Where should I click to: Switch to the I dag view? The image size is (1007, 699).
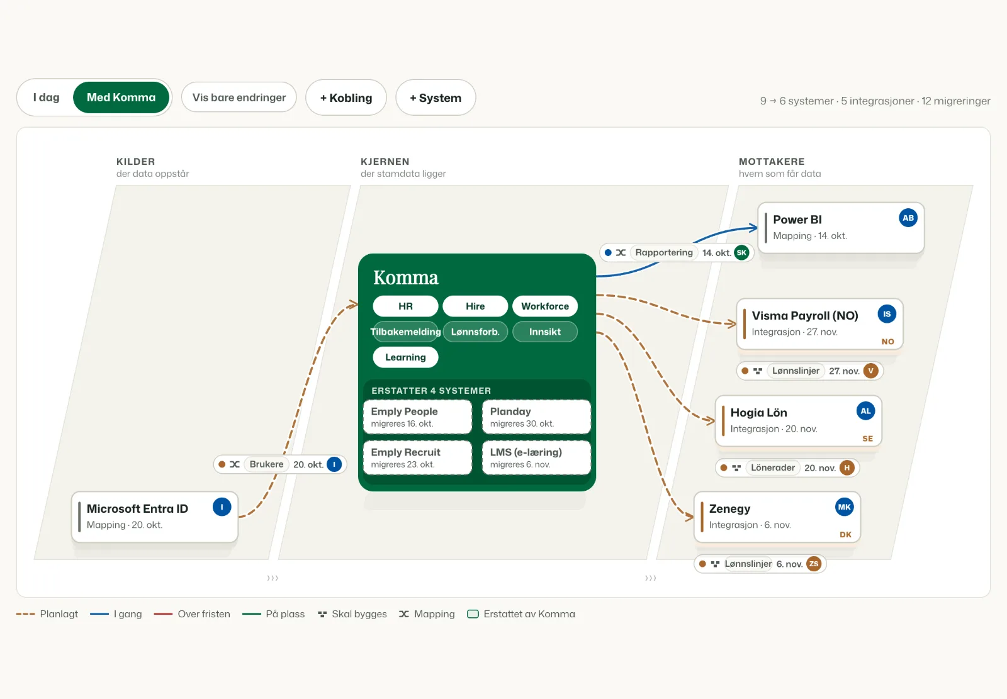click(x=47, y=98)
